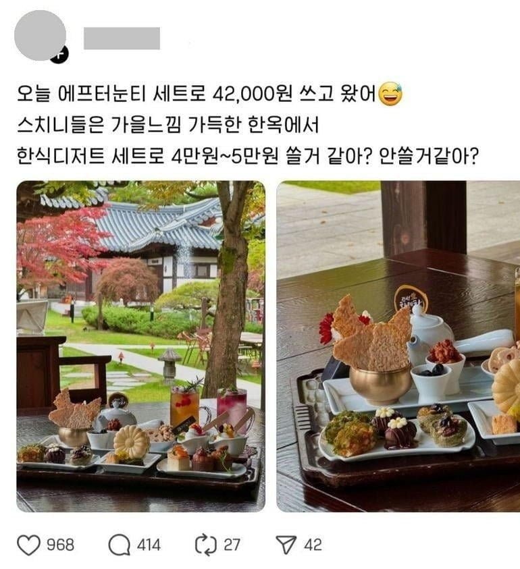The image size is (520, 569).
Task: Repost using the circular arrows icon
Action: coord(206,545)
